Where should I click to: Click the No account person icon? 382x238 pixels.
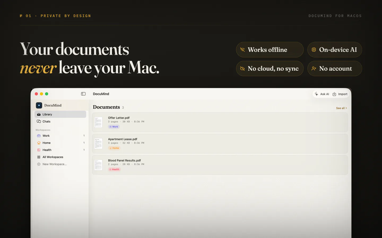[x=314, y=68]
